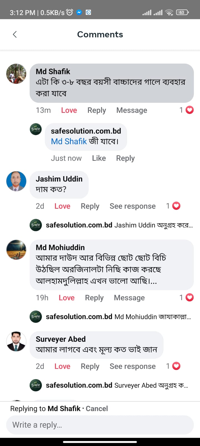Tap heart reaction on Md Mohiuddin's comment
Viewport: 200px width, 446px height.
click(x=189, y=298)
